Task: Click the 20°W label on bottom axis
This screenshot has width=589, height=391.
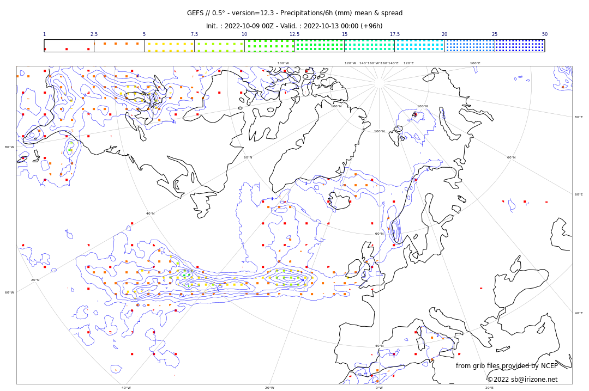Action: (x=269, y=388)
